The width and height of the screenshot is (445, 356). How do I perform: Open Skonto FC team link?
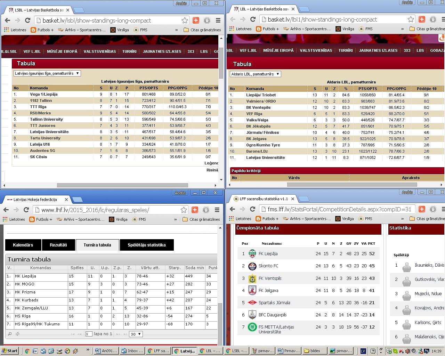coord(268,266)
